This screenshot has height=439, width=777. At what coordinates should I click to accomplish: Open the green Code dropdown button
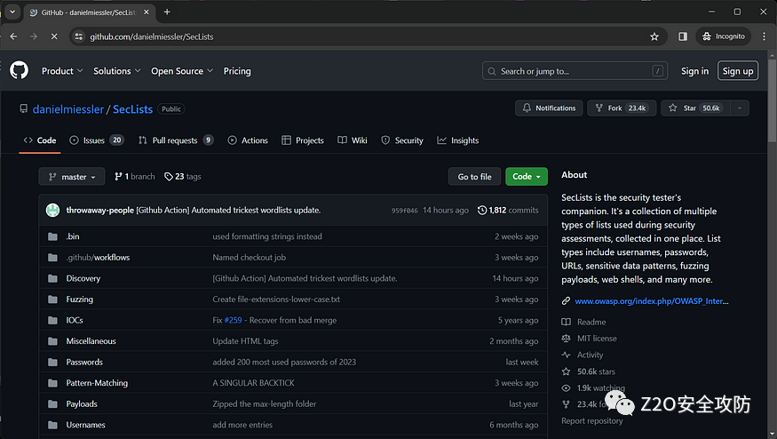pos(527,177)
